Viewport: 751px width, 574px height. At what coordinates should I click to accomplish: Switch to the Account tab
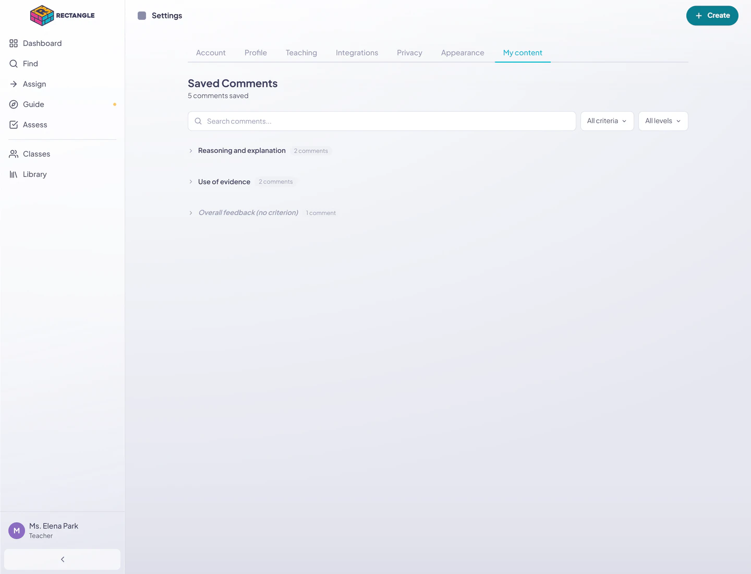[211, 53]
